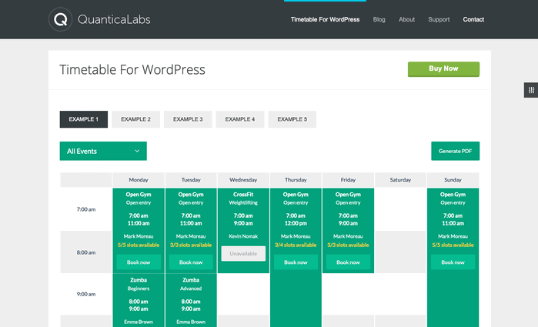Click the Thursday column header

click(296, 180)
